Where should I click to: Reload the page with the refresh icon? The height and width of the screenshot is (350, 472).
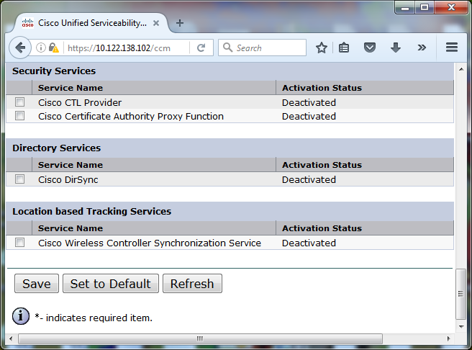pyautogui.click(x=201, y=48)
